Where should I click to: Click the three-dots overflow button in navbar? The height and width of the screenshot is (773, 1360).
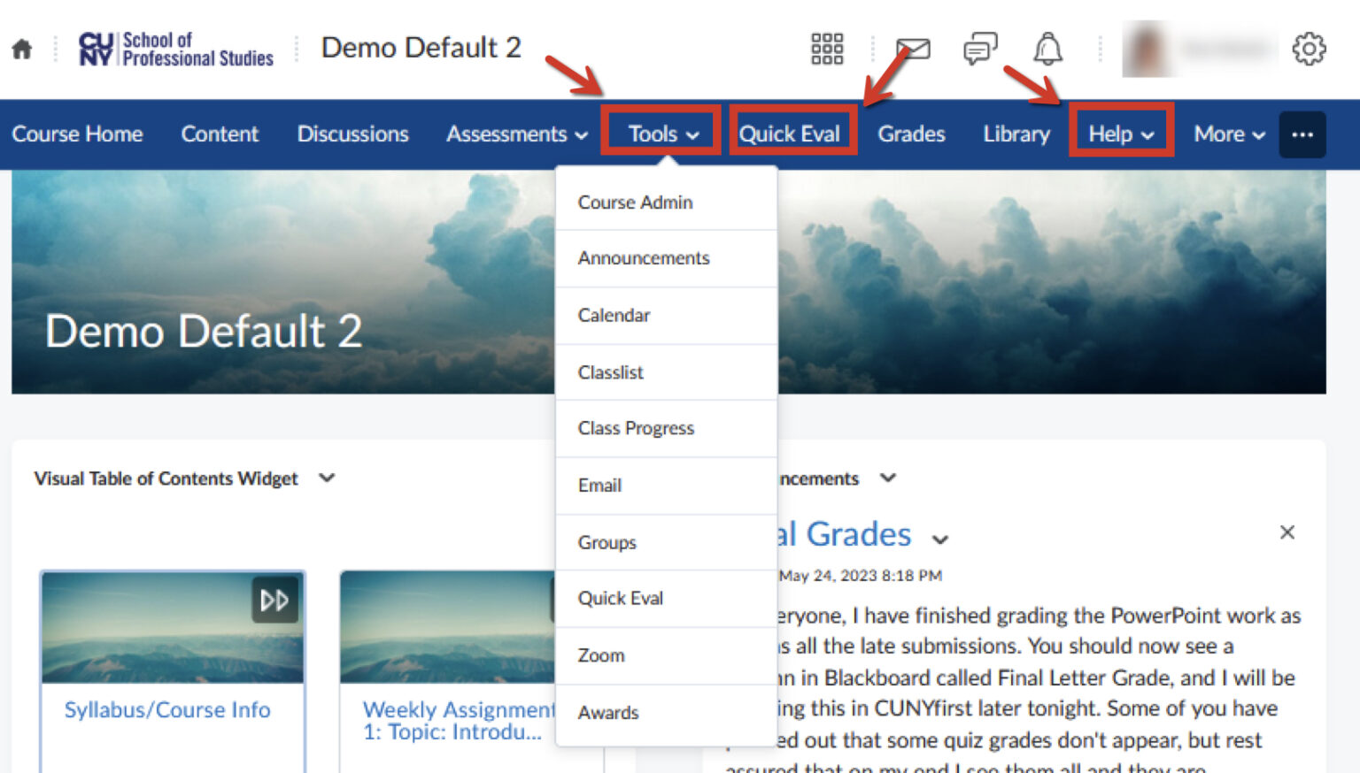1302,134
